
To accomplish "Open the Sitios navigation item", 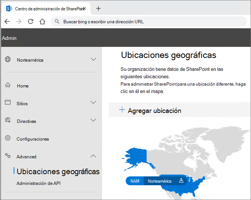I will 22,104.
